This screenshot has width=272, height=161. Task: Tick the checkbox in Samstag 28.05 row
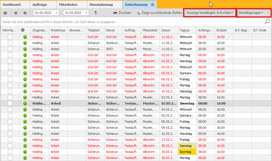(10, 146)
